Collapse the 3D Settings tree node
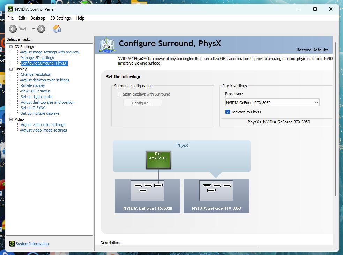 coord(11,47)
